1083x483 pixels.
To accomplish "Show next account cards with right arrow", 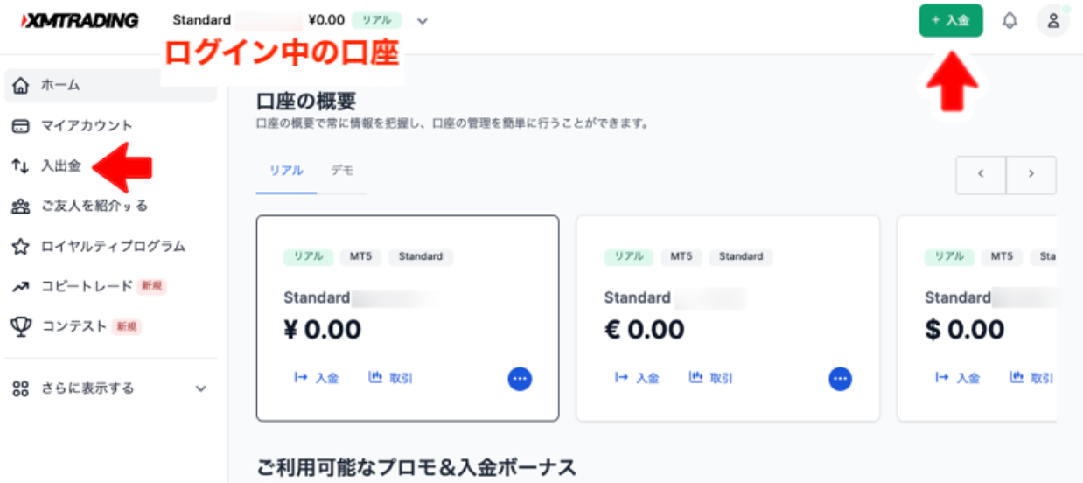I will 1031,174.
